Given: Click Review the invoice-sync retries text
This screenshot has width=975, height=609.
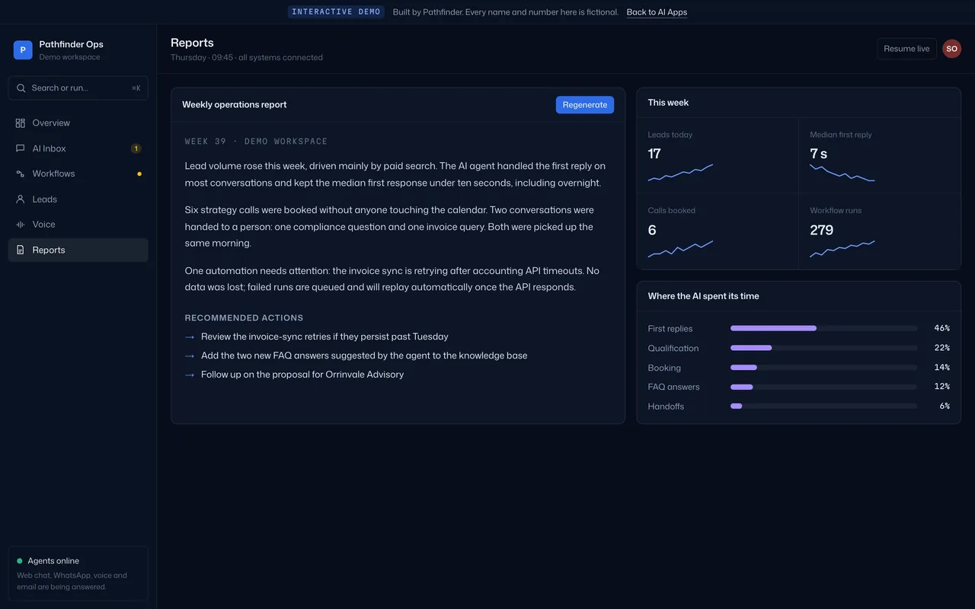Looking at the screenshot, I should point(324,337).
